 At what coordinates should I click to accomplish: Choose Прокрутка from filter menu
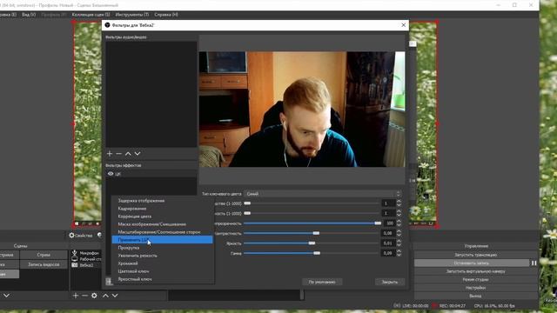[163, 248]
